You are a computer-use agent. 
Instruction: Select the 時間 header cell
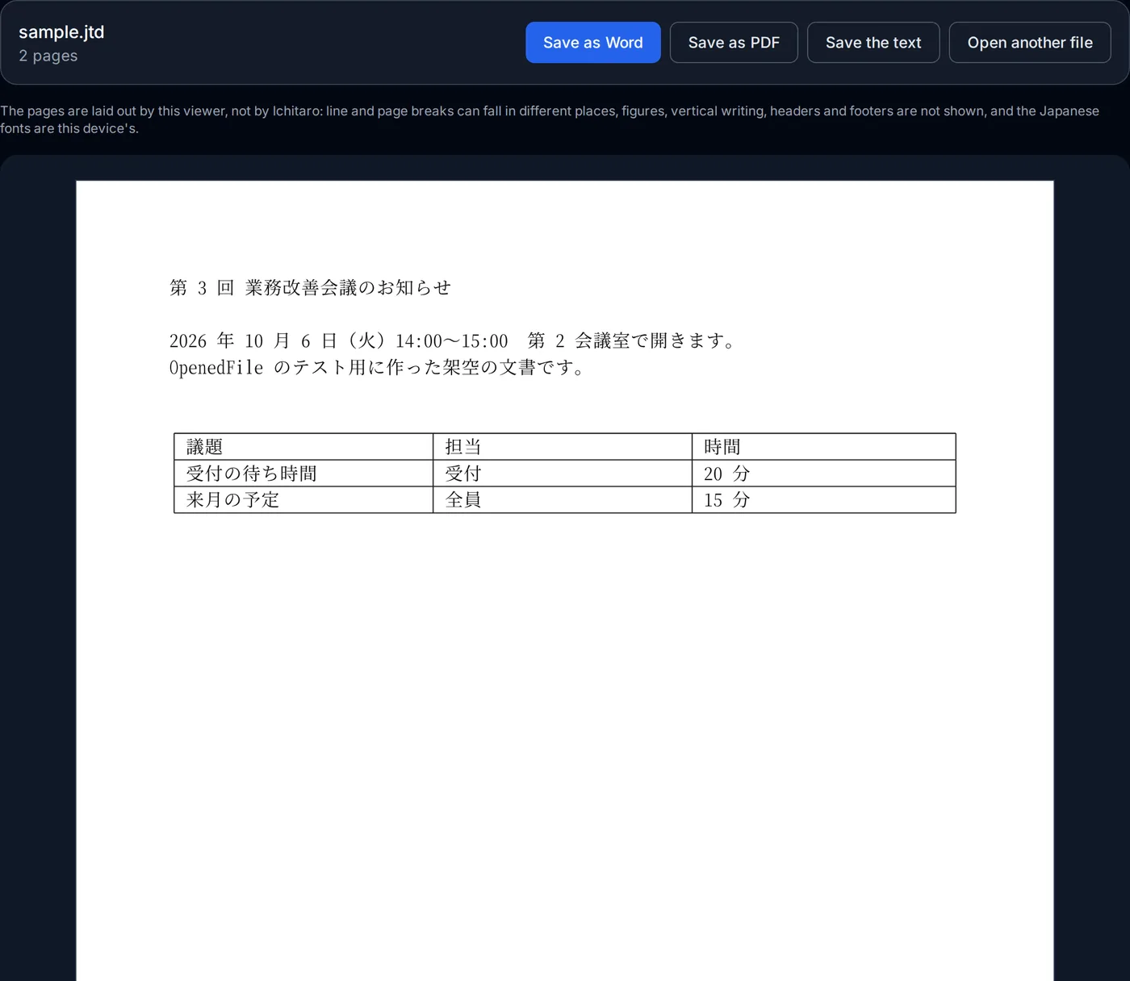point(824,447)
